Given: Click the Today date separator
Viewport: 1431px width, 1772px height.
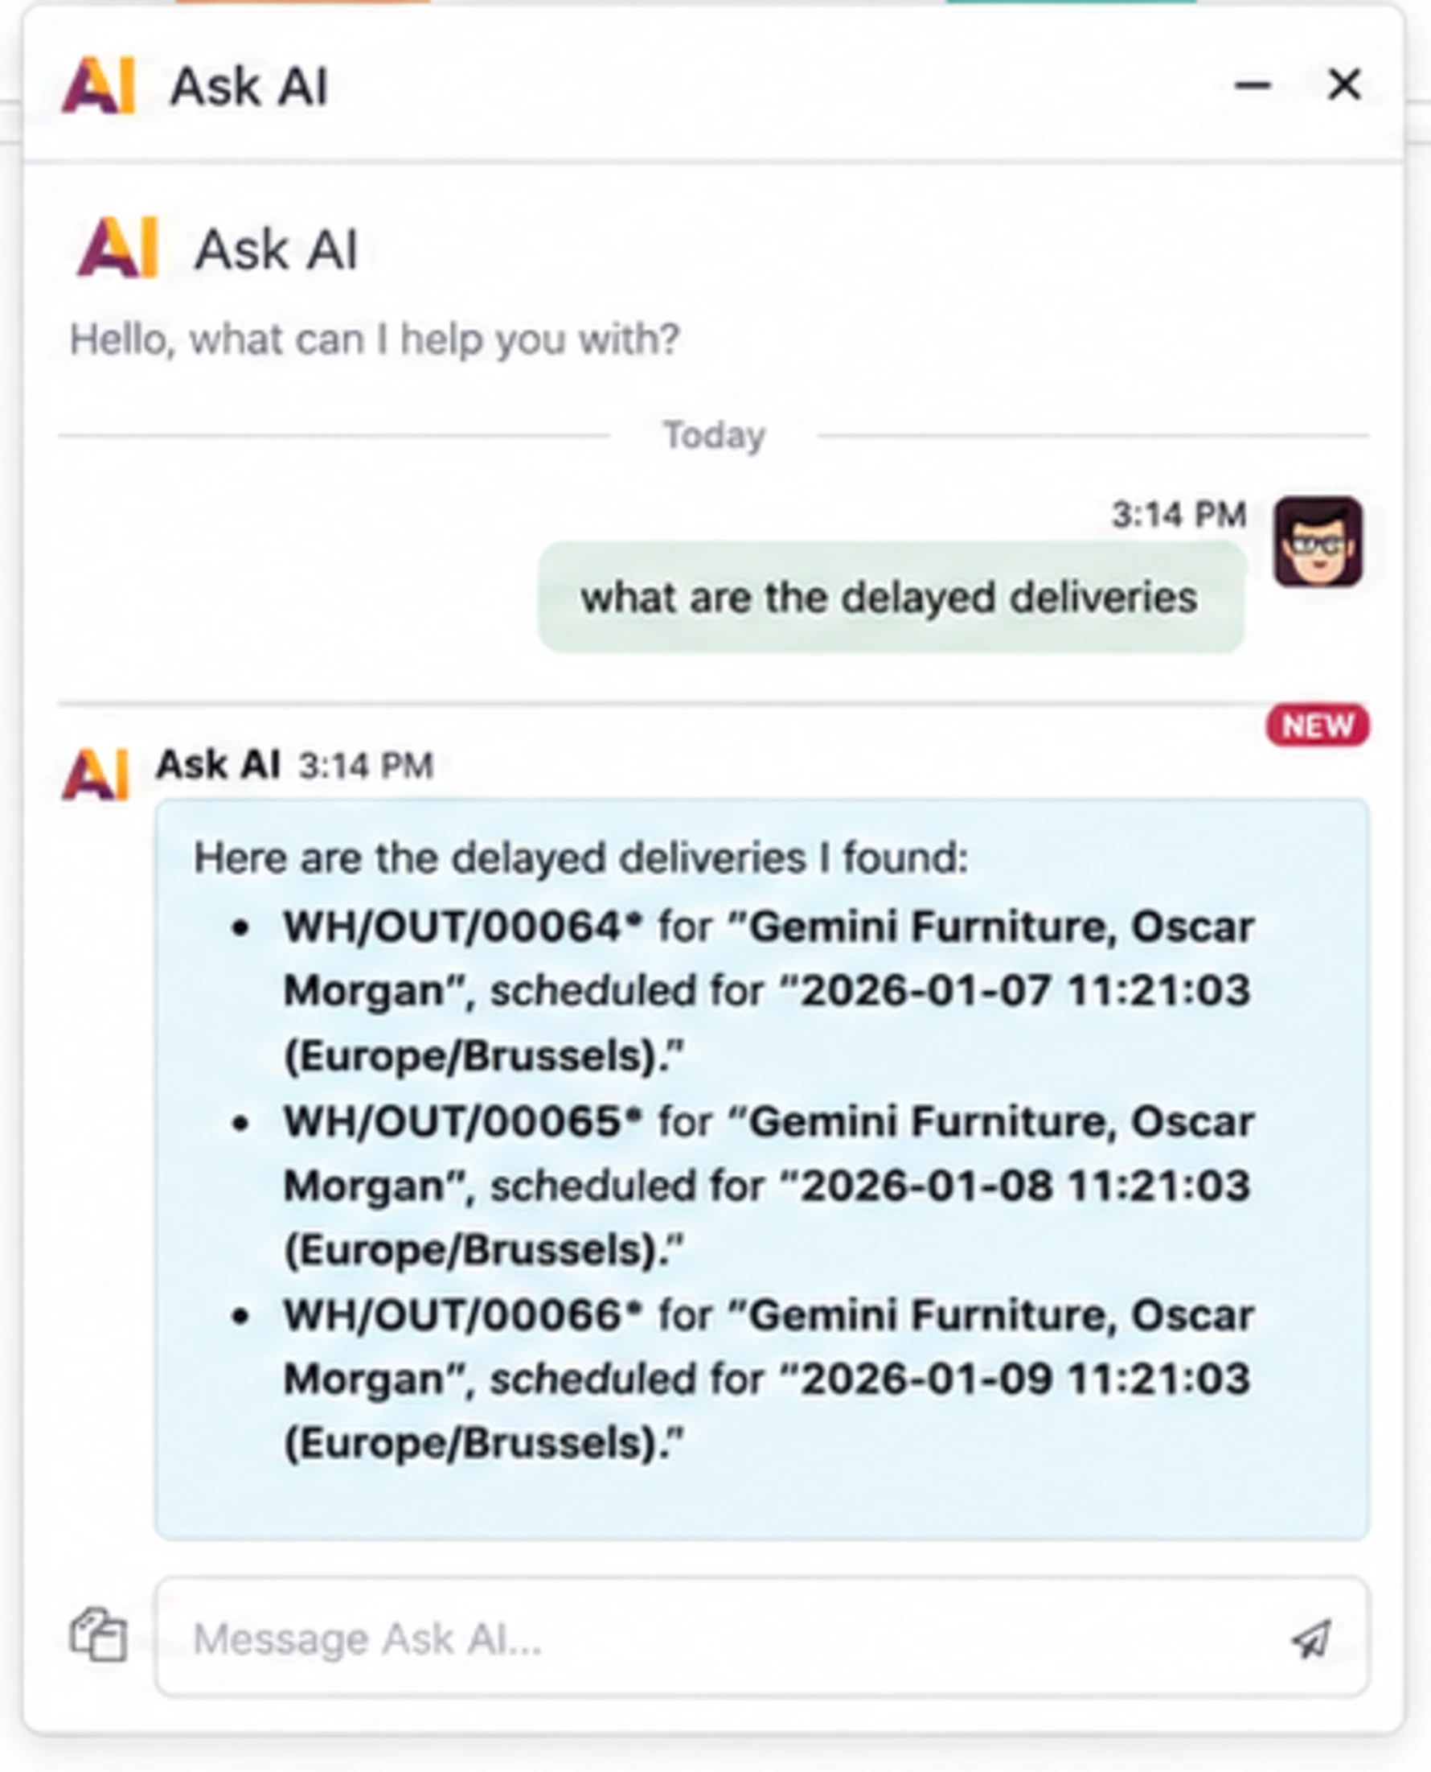Looking at the screenshot, I should (714, 435).
